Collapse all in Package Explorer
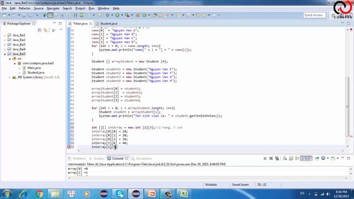 (x=39, y=30)
